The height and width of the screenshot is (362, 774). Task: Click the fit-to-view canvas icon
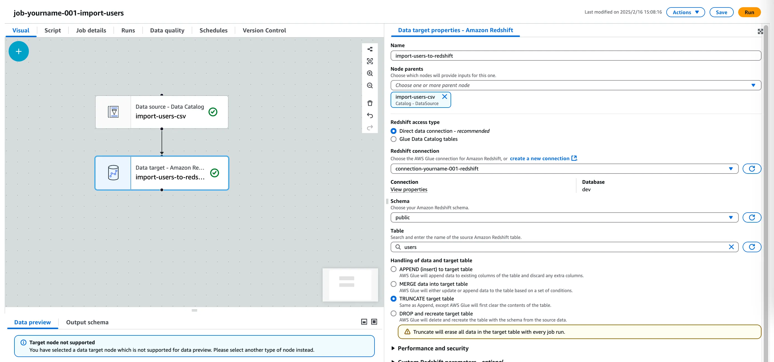[x=370, y=61]
